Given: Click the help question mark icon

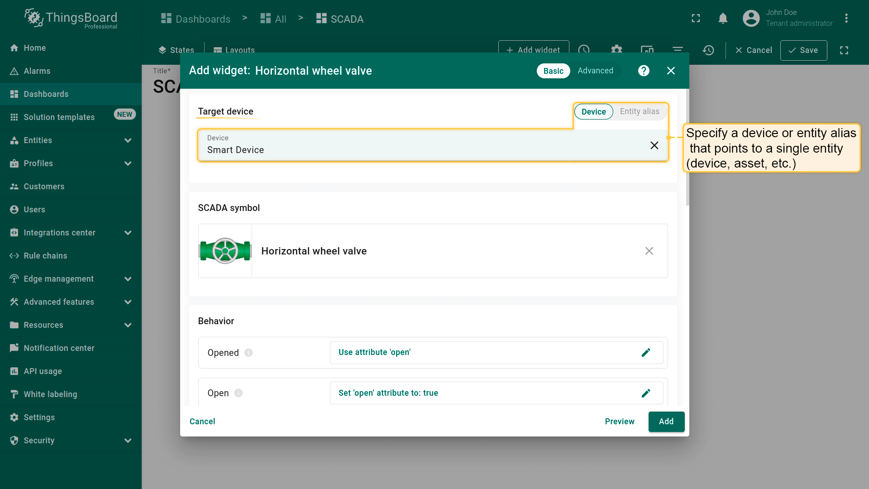Looking at the screenshot, I should pyautogui.click(x=644, y=71).
